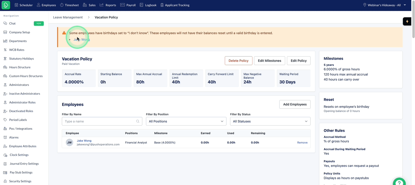Click the WCB Rates percent icon
The image size is (415, 185).
[5, 50]
